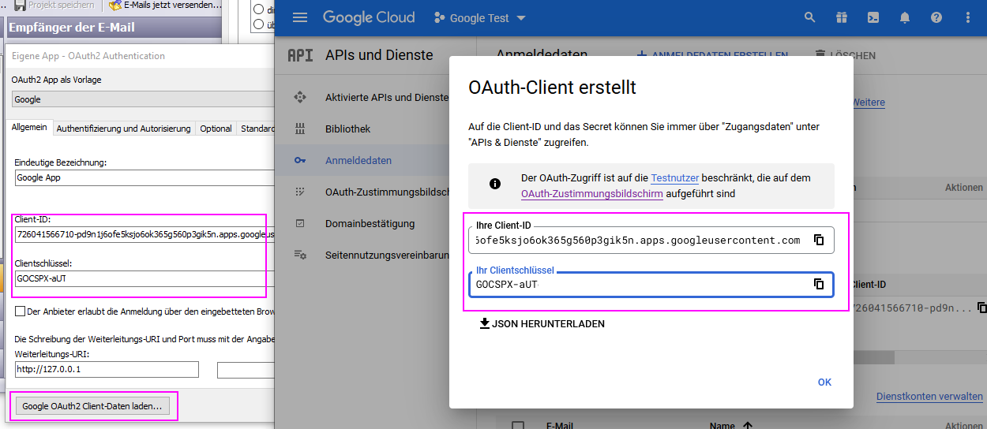Click into the Ihr Clientschlüssel field
Screen dimensions: 987x429
pyautogui.click(x=651, y=284)
